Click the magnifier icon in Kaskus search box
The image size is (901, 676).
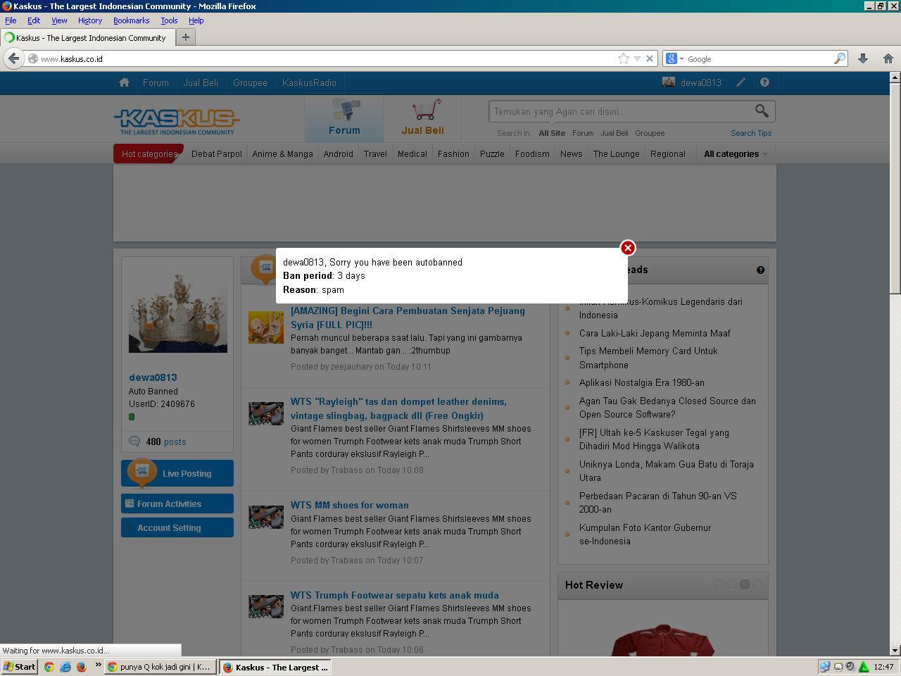tap(762, 111)
